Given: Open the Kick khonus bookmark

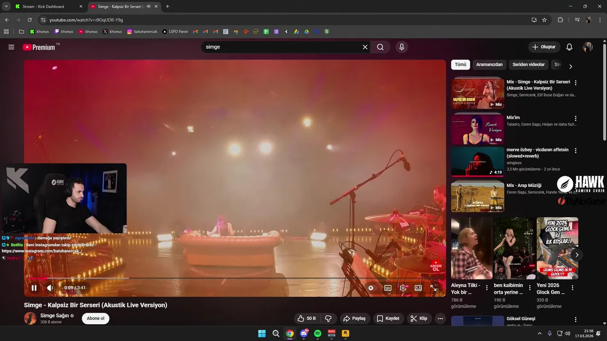Looking at the screenshot, I should pos(39,32).
